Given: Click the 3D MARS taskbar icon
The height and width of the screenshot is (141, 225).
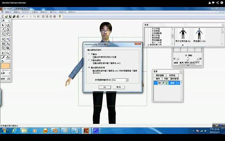Looking at the screenshot, I should coord(86,130).
